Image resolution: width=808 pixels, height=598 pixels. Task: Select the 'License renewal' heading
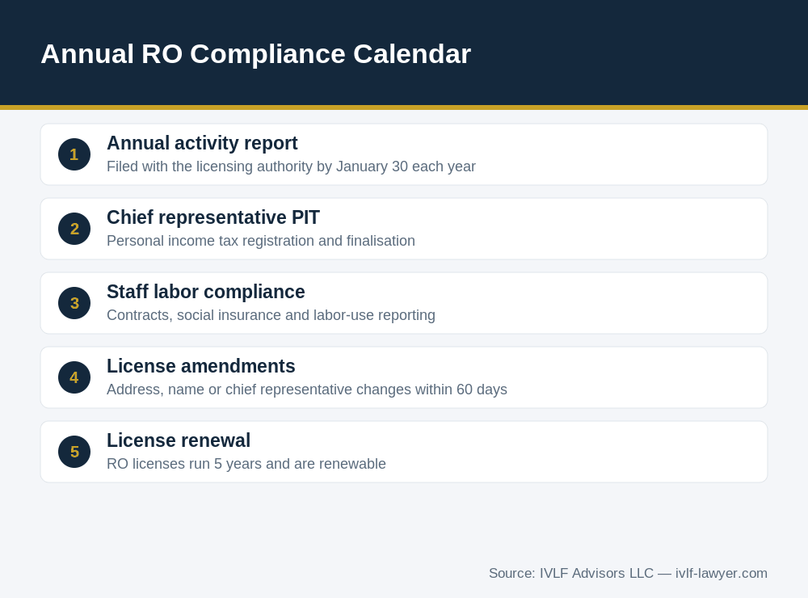[179, 440]
